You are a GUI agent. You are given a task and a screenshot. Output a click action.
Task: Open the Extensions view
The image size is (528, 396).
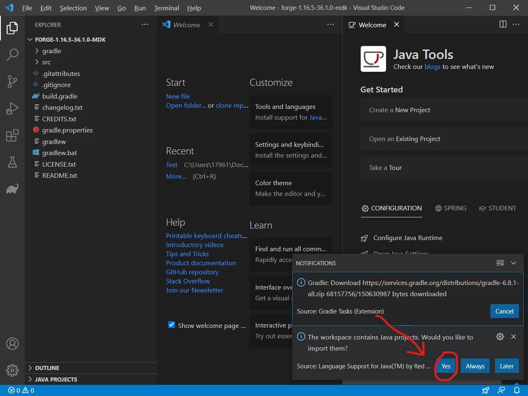[12, 136]
